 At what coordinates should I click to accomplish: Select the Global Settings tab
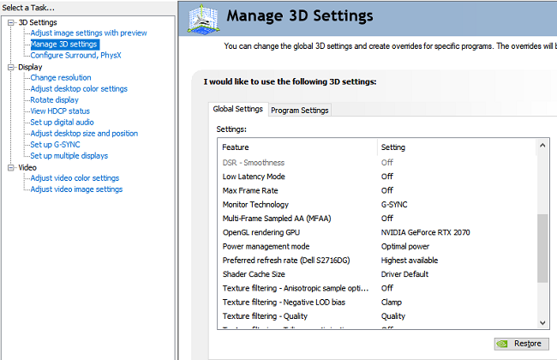point(237,109)
